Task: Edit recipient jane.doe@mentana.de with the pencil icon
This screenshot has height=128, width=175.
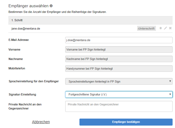Action: coord(165,28)
